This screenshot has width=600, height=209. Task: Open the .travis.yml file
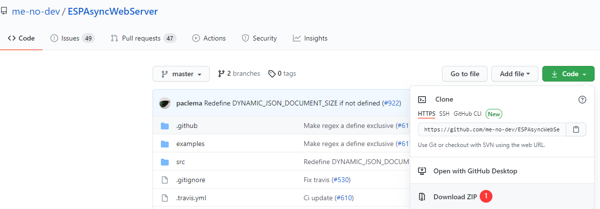[191, 198]
